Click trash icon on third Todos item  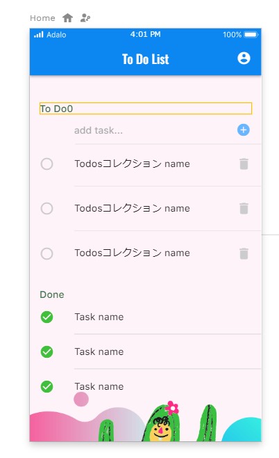pos(244,253)
